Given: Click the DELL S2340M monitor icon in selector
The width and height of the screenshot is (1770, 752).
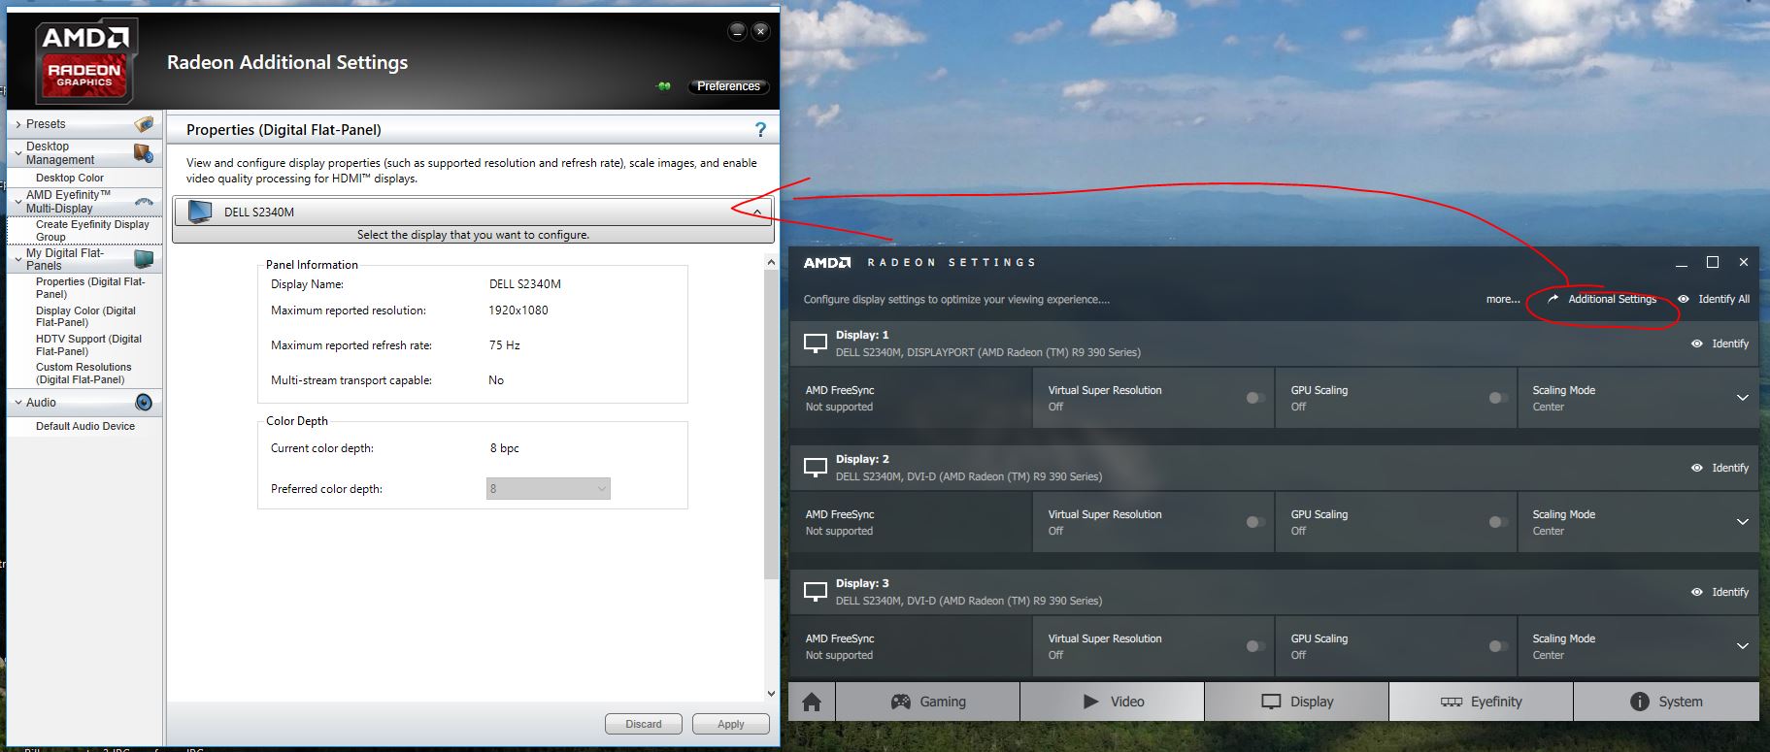Looking at the screenshot, I should (x=200, y=212).
